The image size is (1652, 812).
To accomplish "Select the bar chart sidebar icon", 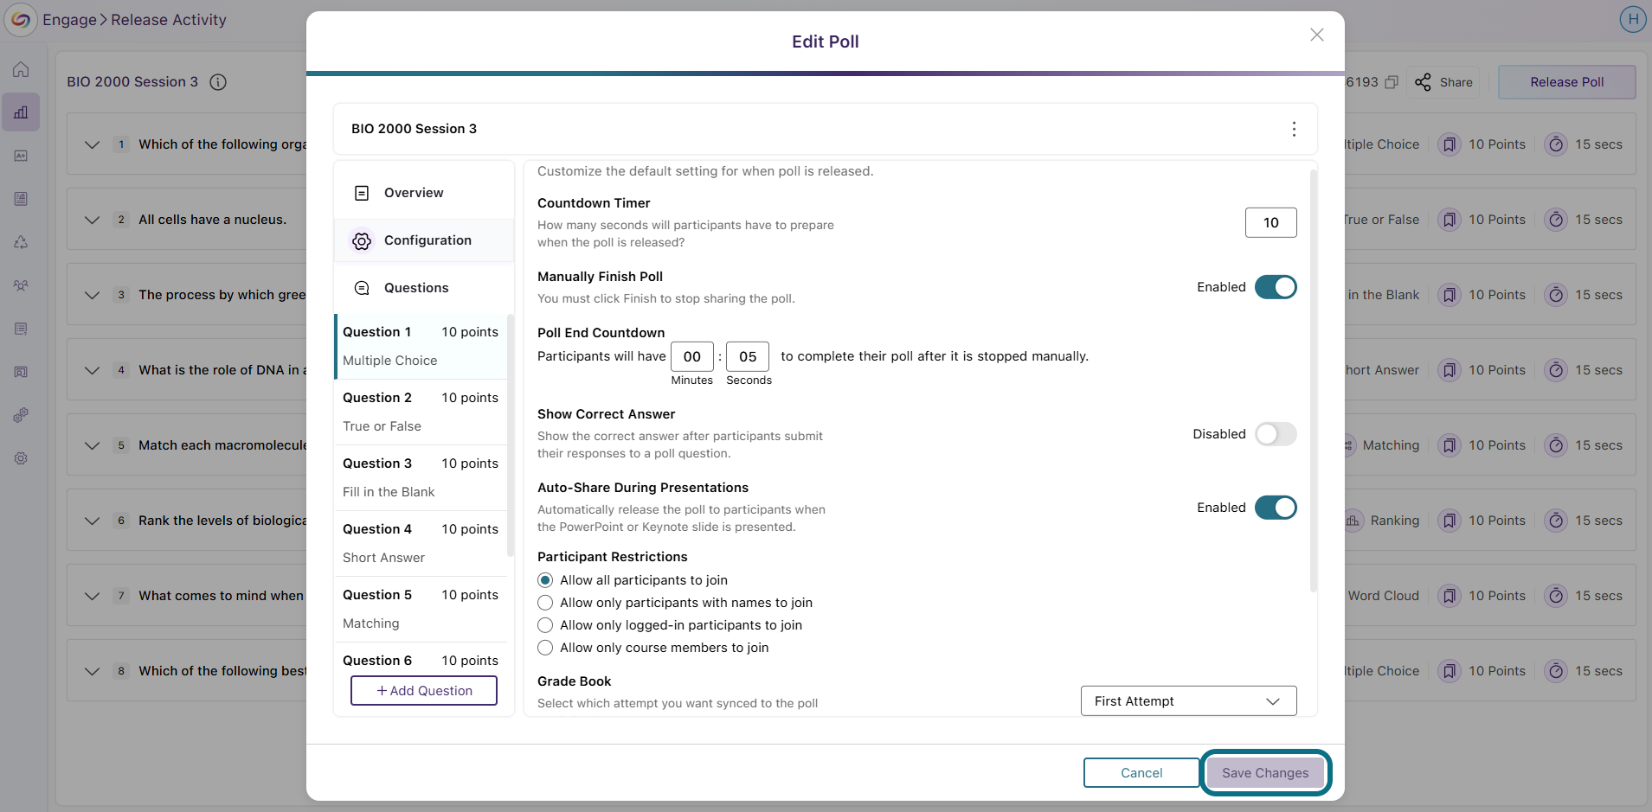I will coord(21,112).
